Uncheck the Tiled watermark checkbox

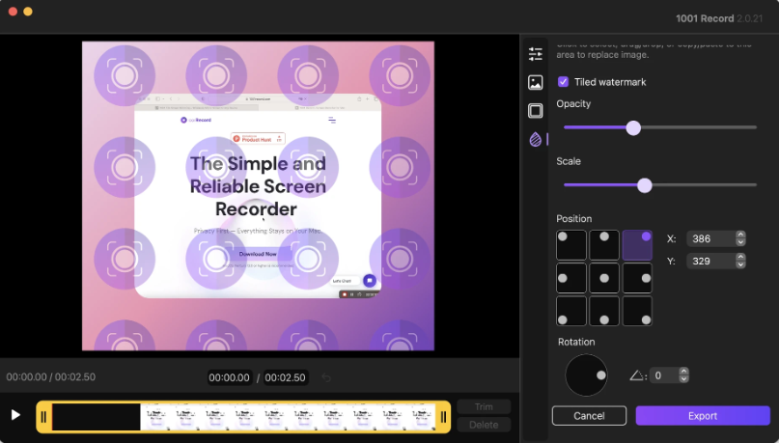tap(563, 82)
